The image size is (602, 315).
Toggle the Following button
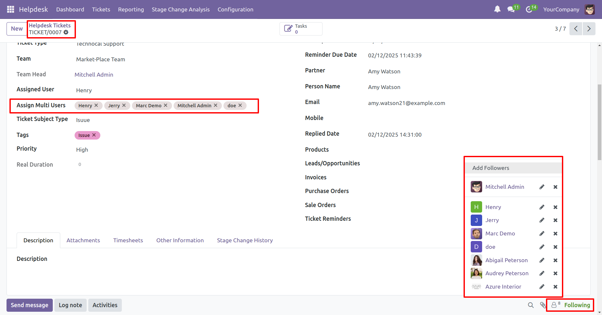point(577,305)
